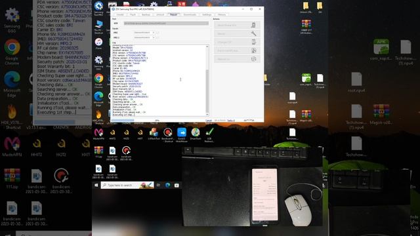This screenshot has height=236, width=420.
Task: Click the Z3X log scrollbar up arrow
Action: (x=207, y=47)
